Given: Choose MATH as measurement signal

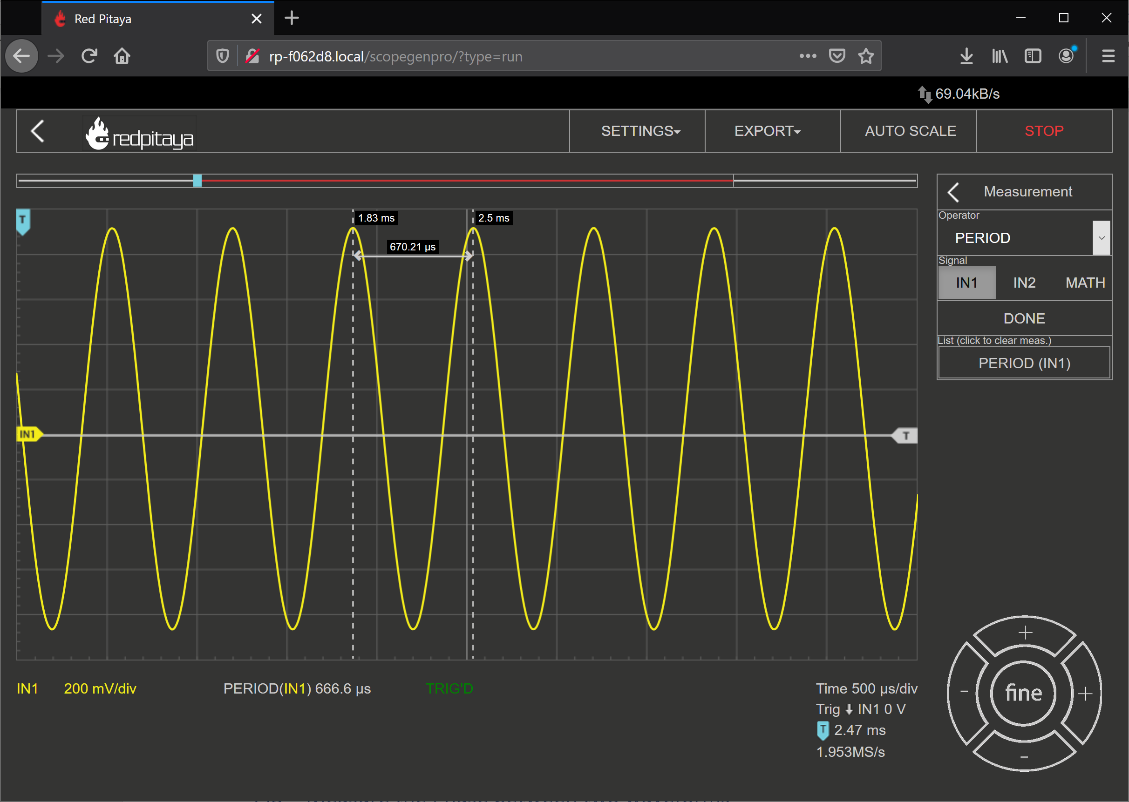Looking at the screenshot, I should 1085,283.
